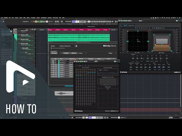
Task: Toggle the checkbox for the OBJECT 7 row
Action: 52,77
